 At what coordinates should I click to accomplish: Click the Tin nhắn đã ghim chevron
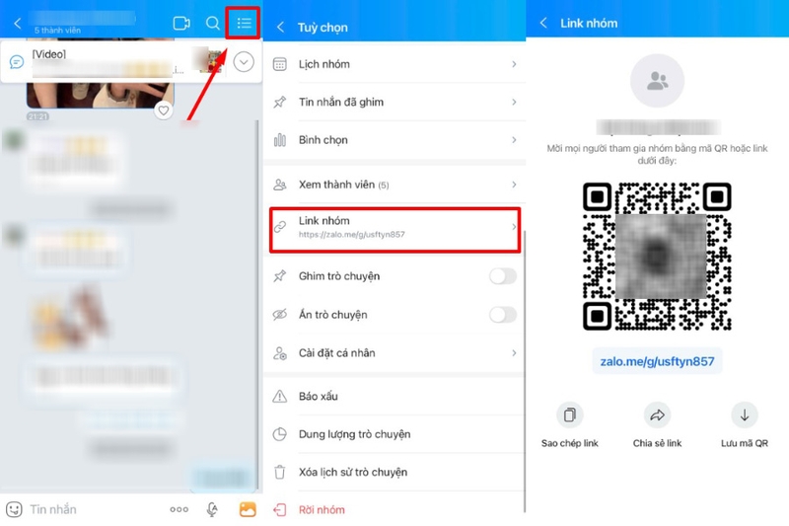click(x=514, y=103)
